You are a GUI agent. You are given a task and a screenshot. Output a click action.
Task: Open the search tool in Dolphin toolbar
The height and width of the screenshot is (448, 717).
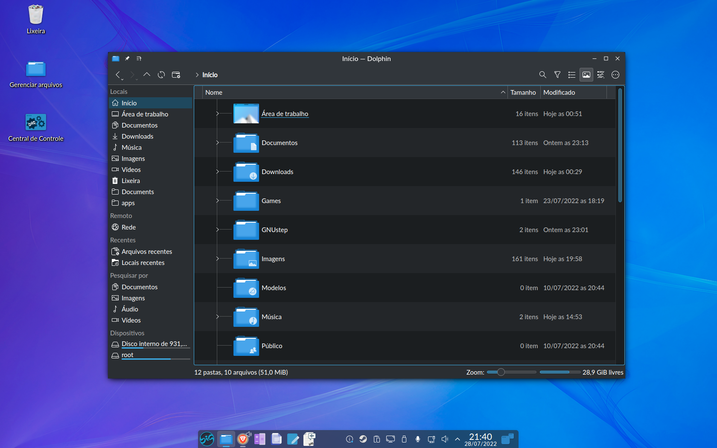(x=542, y=75)
